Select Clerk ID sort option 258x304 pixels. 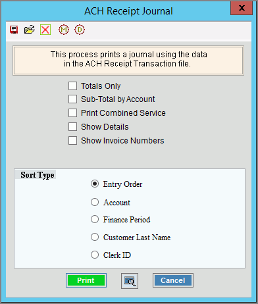click(x=95, y=255)
